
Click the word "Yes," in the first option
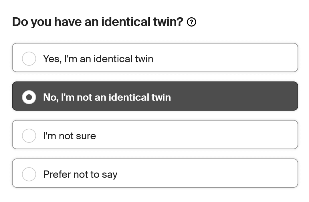pyautogui.click(x=52, y=59)
